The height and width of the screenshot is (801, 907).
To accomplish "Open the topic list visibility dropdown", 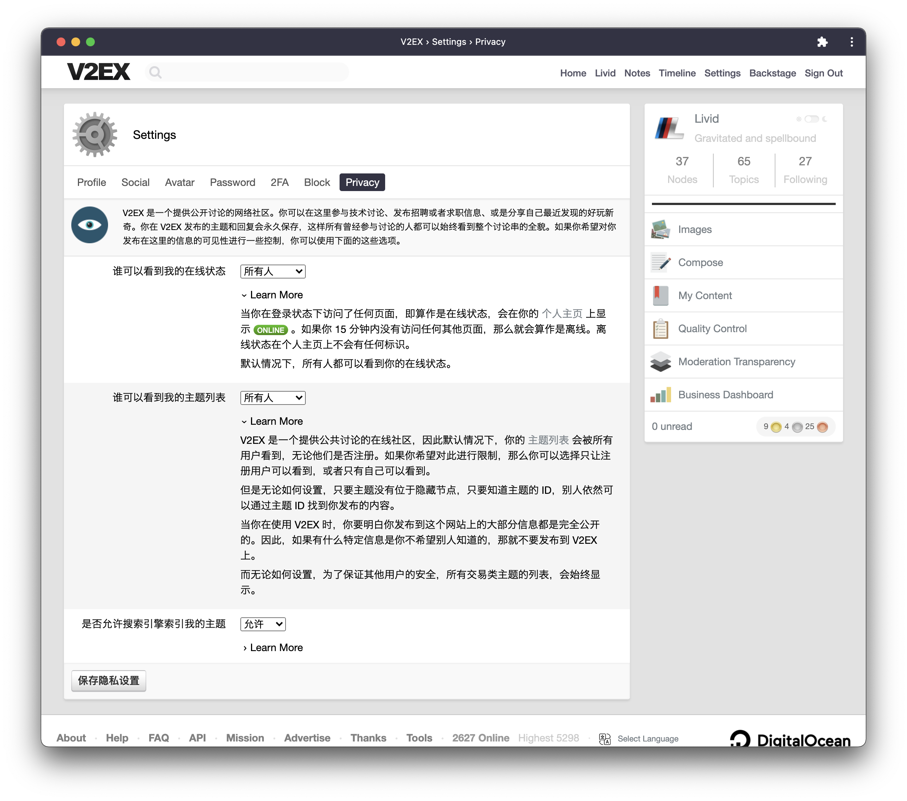I will [272, 398].
